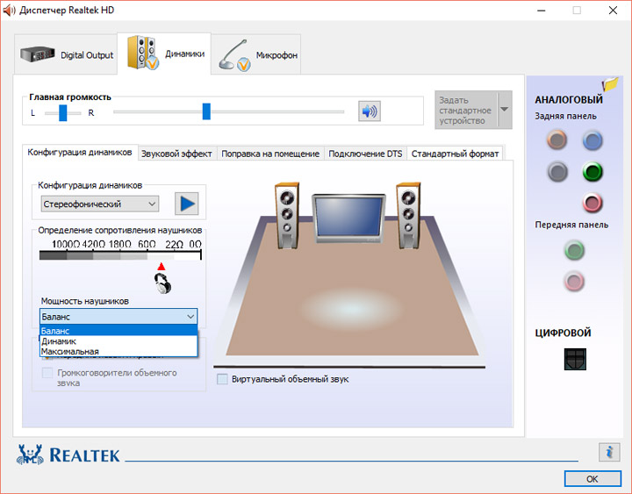Click the АНАЛОГОВЫЙ heading
632x494 pixels.
(x=569, y=99)
